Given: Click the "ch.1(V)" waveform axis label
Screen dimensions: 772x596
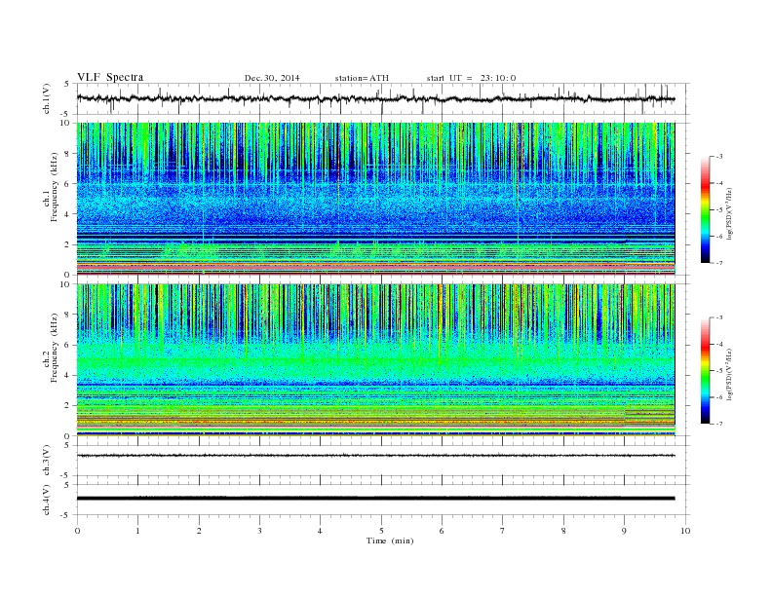Looking at the screenshot, I should click(47, 98).
